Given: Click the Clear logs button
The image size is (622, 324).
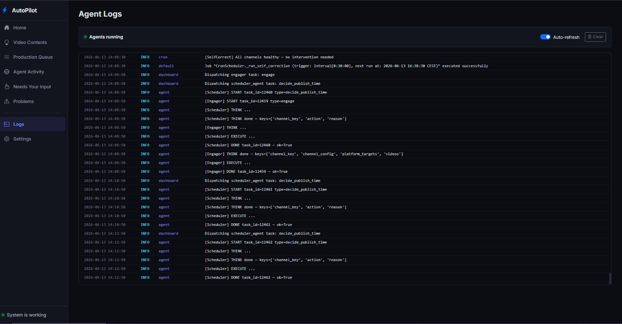Looking at the screenshot, I should (x=595, y=37).
